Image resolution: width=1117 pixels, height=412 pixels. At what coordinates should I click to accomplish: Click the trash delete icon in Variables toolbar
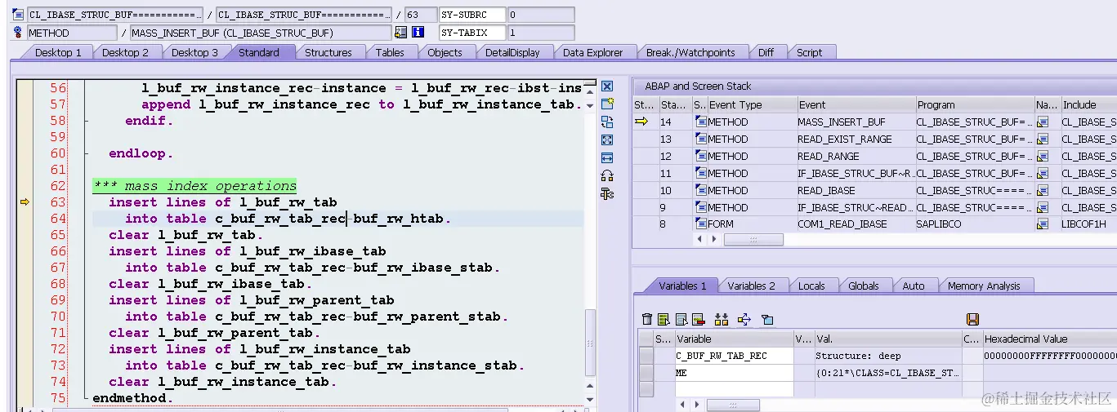point(647,319)
